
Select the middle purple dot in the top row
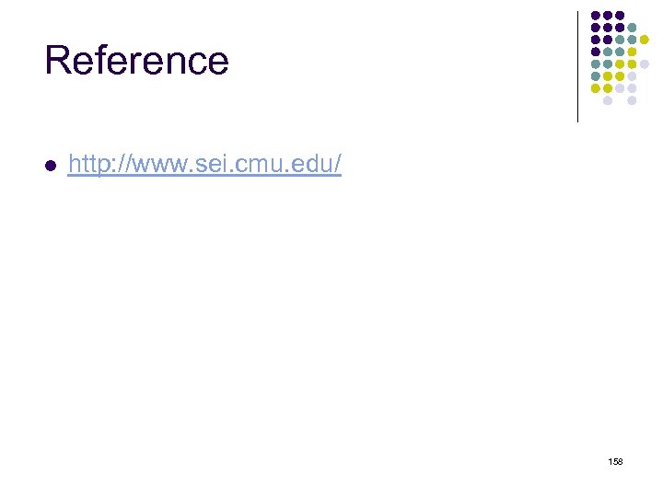point(608,16)
